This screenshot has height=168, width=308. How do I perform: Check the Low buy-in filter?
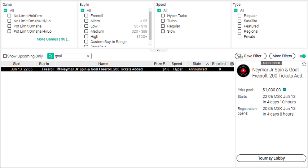click(86, 26)
